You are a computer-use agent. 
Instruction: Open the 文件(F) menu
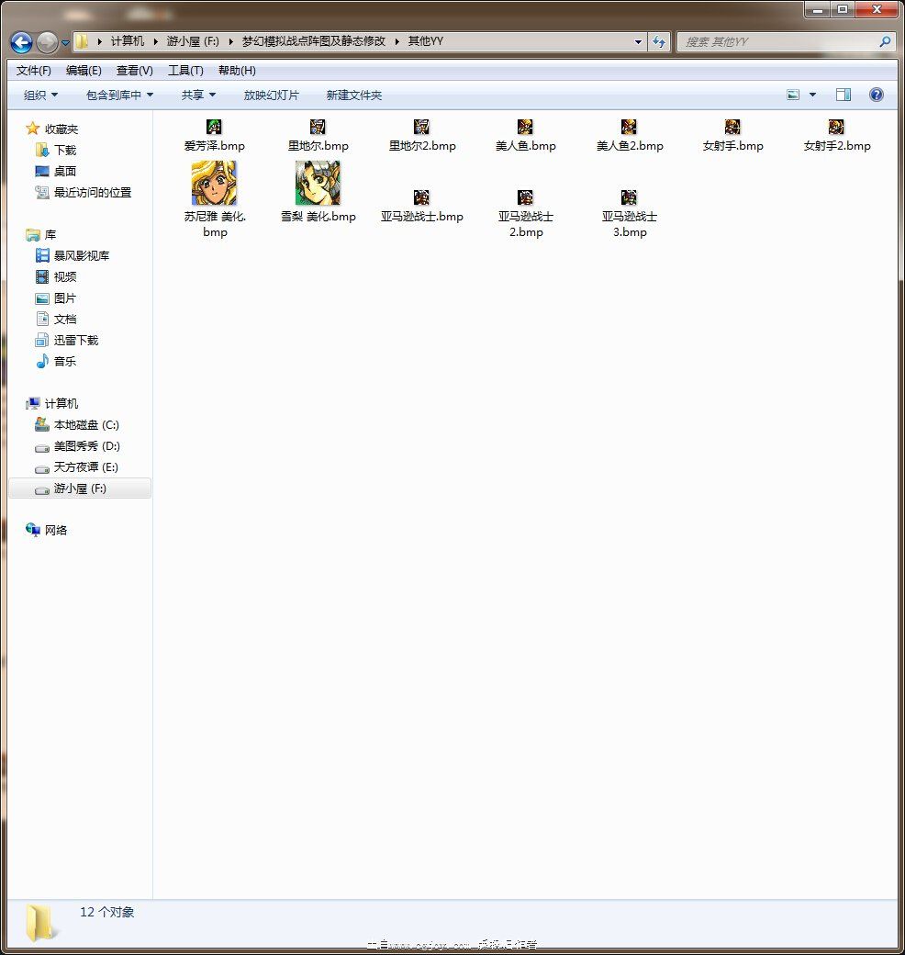coord(34,71)
